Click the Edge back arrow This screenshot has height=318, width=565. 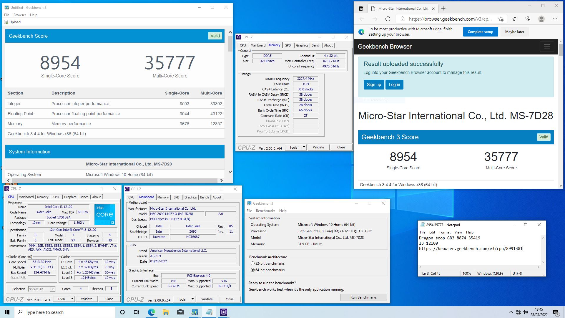click(362, 19)
